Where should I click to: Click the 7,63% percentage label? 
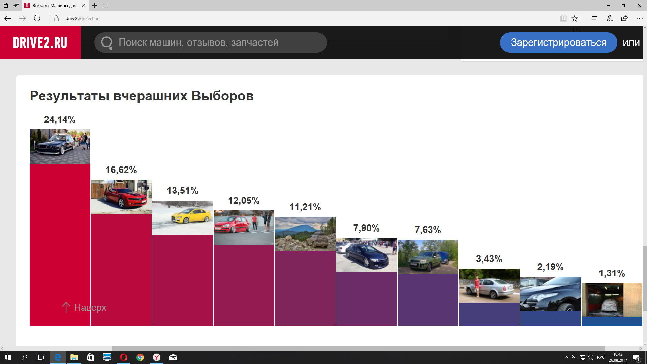click(428, 230)
